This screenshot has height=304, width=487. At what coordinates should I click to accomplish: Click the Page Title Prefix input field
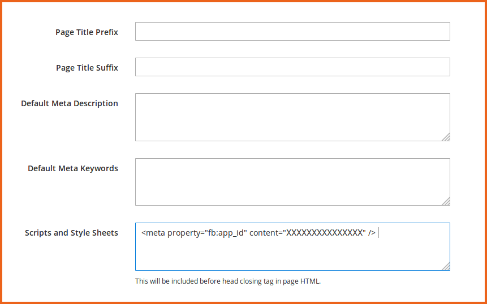click(x=292, y=32)
